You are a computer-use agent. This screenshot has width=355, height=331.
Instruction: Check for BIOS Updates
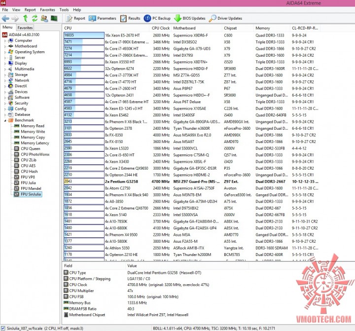tap(190, 18)
